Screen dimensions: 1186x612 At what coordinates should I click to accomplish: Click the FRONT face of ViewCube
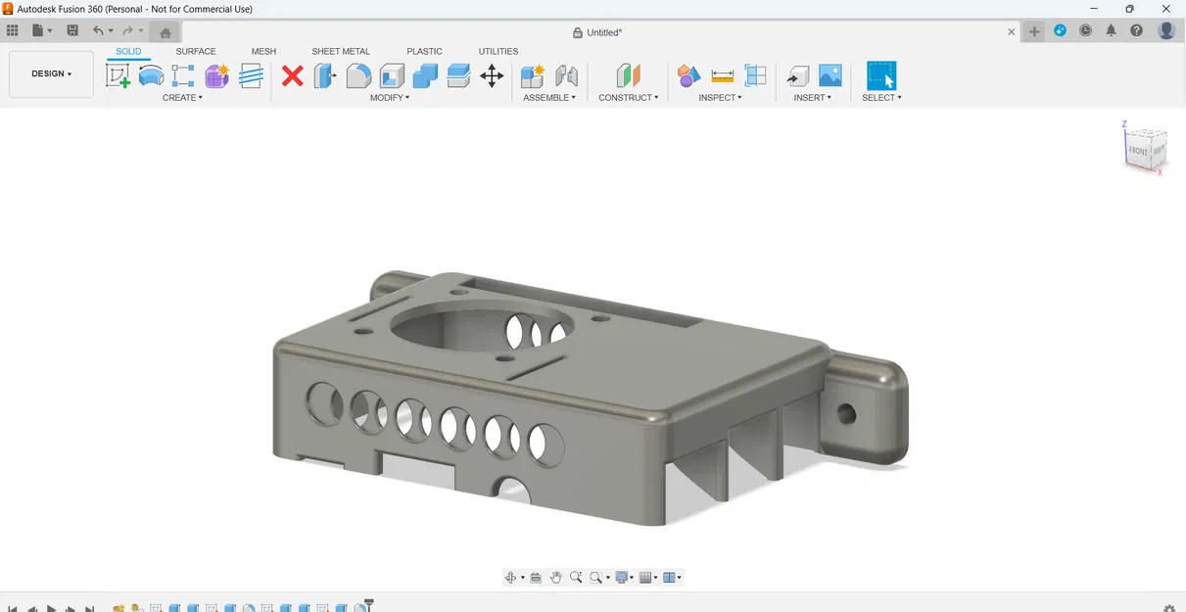pos(1138,152)
